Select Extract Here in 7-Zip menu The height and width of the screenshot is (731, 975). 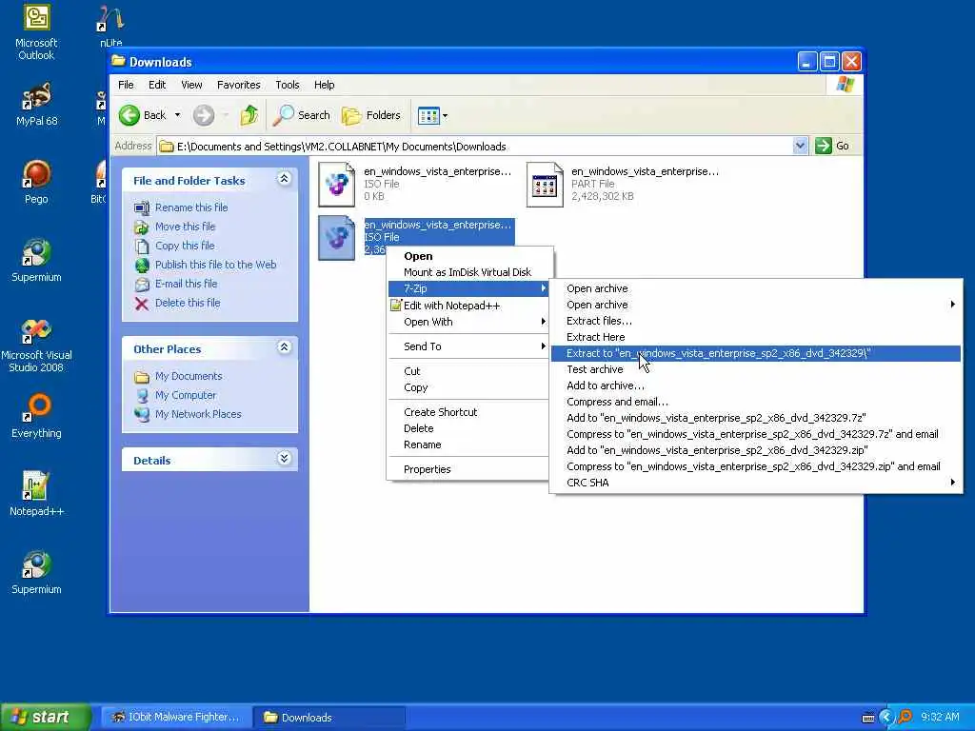tap(756, 337)
